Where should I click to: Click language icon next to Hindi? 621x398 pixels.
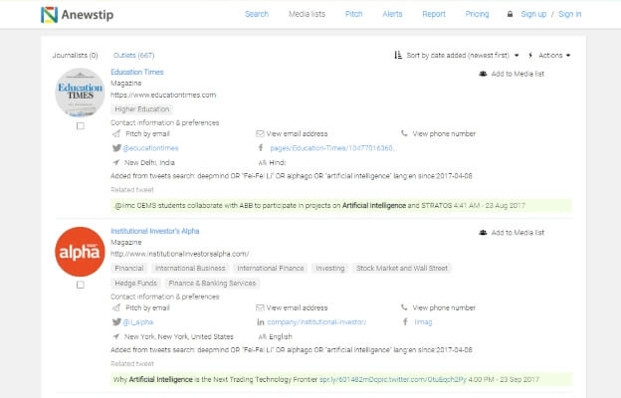(x=262, y=163)
